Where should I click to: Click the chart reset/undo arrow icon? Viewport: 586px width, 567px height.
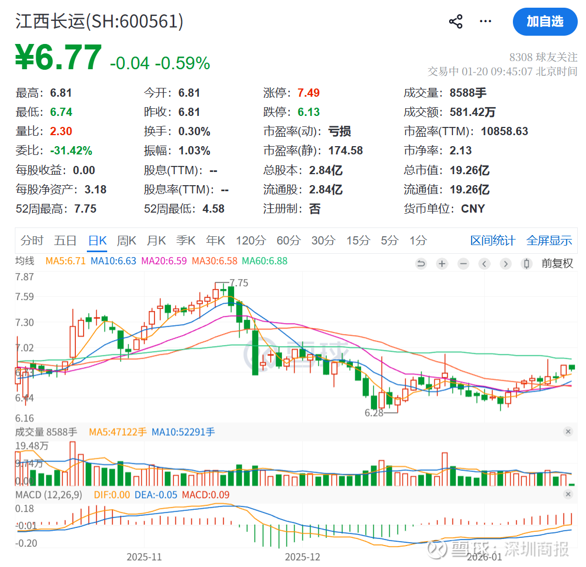421,264
